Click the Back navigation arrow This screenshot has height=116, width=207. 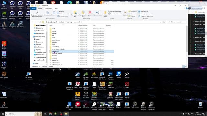coord(32,22)
